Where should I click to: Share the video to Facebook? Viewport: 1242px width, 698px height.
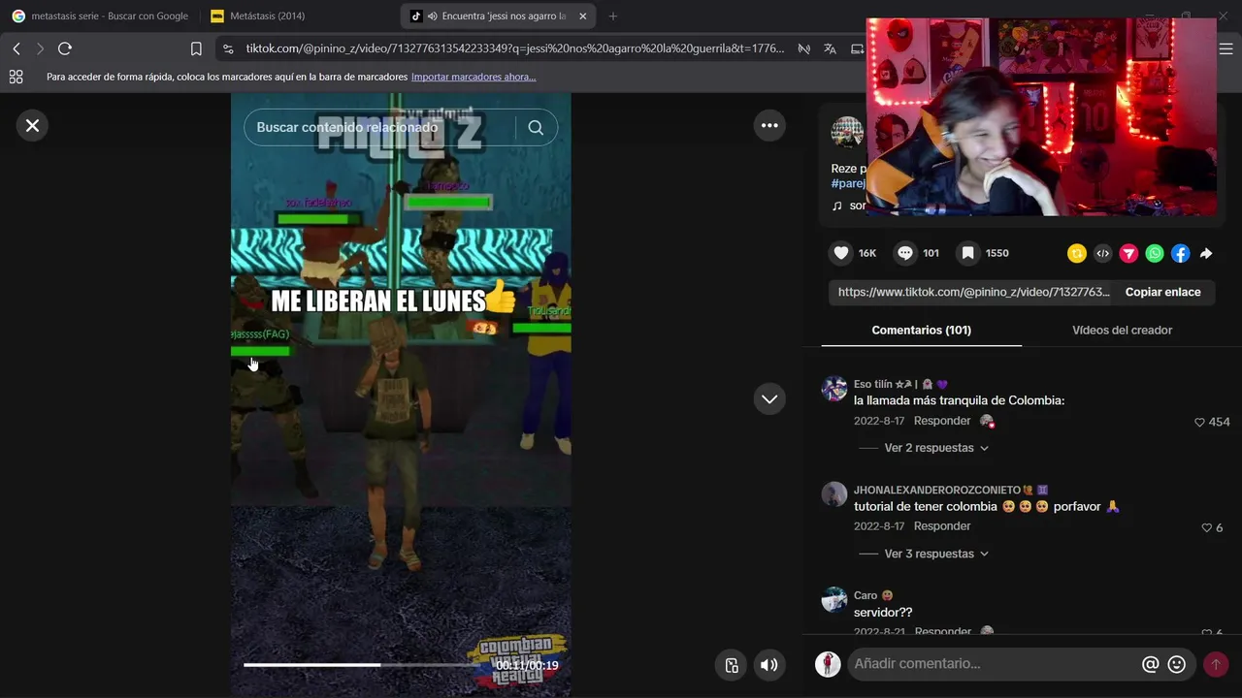[x=1180, y=253]
